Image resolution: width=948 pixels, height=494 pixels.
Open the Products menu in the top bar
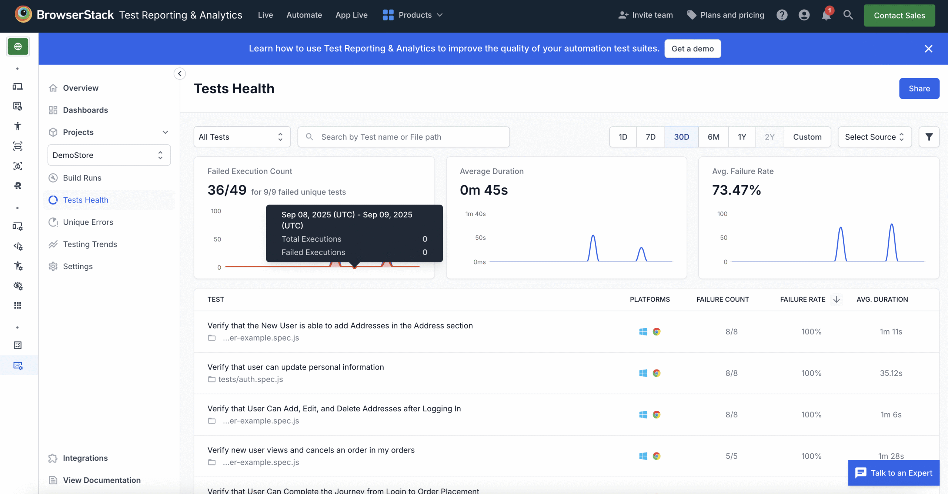coord(412,15)
